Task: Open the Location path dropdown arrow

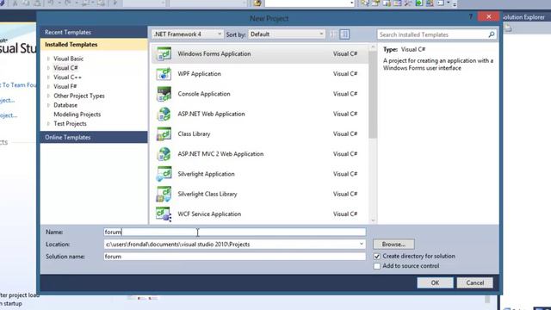Action: pos(362,244)
